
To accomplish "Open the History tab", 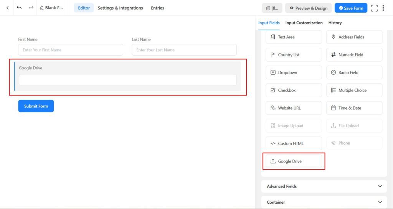I will tap(335, 23).
